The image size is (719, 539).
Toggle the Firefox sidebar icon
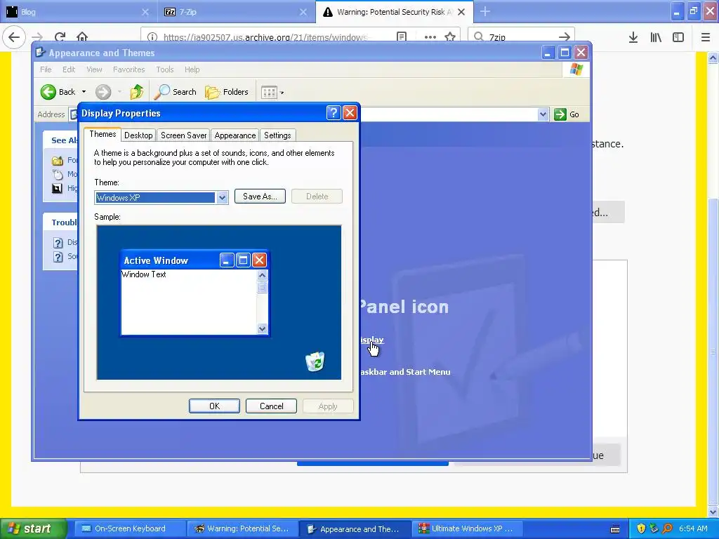coord(678,37)
